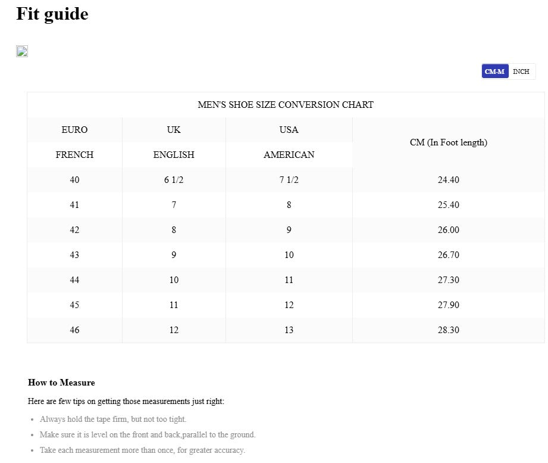Click the ENGLISH sub-header cell
548x463 pixels.
(174, 155)
